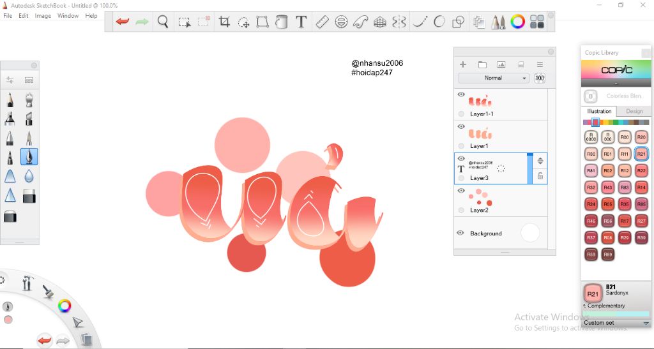Activate the Ruler guide tool

point(322,22)
